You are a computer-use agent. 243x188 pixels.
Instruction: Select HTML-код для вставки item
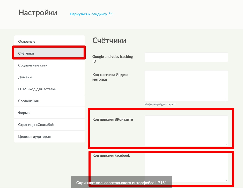point(49,89)
